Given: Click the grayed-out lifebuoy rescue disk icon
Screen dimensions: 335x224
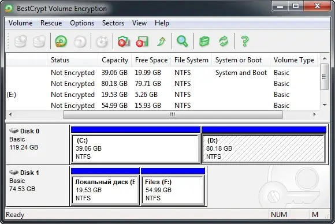Looking at the screenshot, I should [x=102, y=41].
